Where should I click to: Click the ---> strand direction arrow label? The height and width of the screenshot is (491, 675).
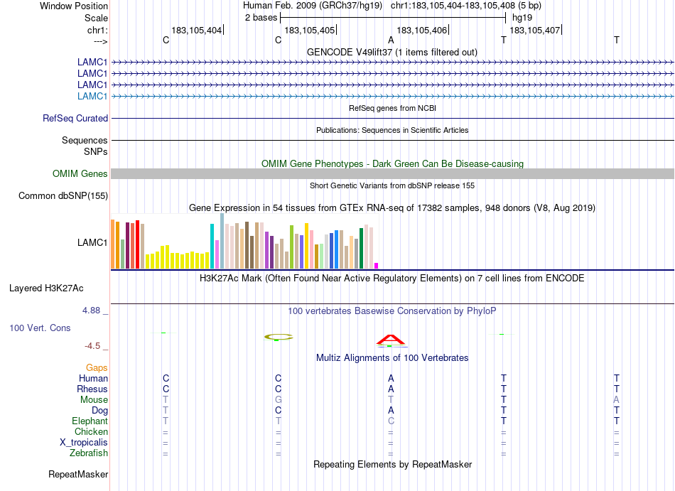[x=100, y=41]
